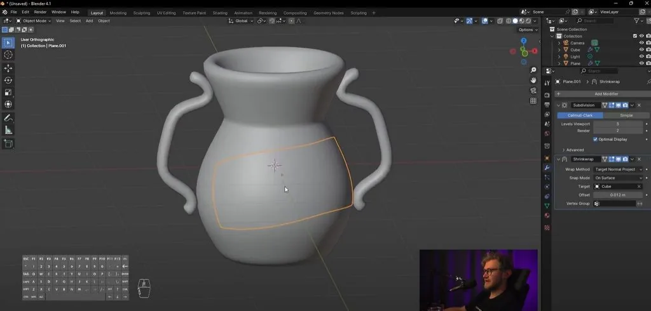Select the Cursor tool in toolbar
Viewport: 651px width, 311px height.
(8, 55)
